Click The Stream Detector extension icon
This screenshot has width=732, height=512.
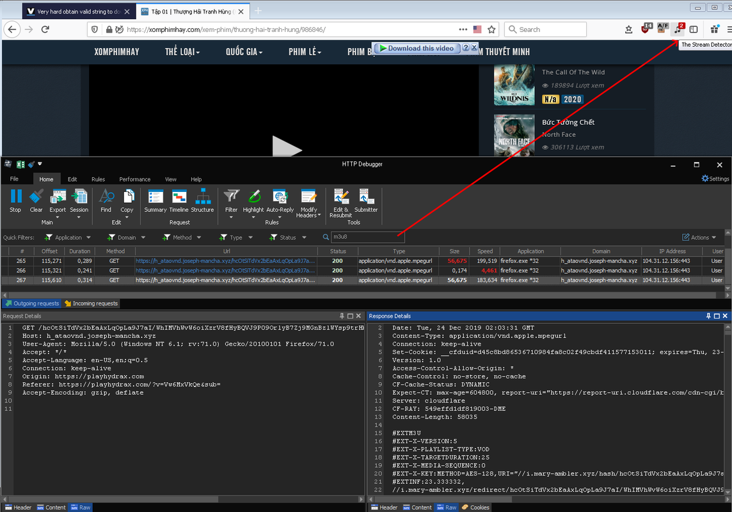pyautogui.click(x=679, y=29)
